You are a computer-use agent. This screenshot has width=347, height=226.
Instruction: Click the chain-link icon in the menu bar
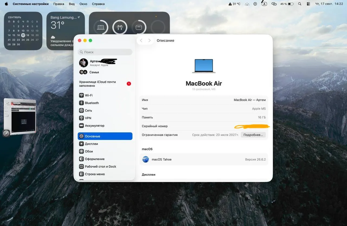pyautogui.click(x=274, y=4)
